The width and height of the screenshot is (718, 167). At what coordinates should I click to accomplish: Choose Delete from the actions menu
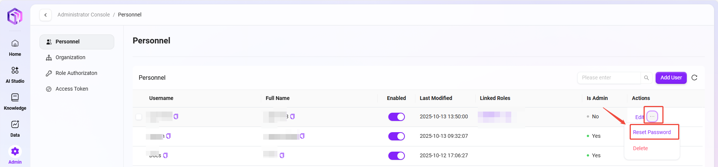640,148
